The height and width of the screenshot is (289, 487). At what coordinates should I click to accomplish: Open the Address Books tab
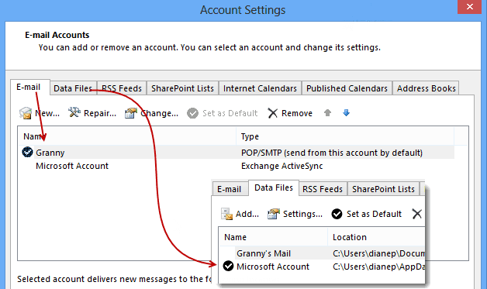point(427,88)
